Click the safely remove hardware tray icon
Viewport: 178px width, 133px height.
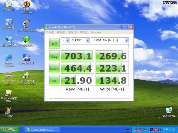click(x=148, y=129)
